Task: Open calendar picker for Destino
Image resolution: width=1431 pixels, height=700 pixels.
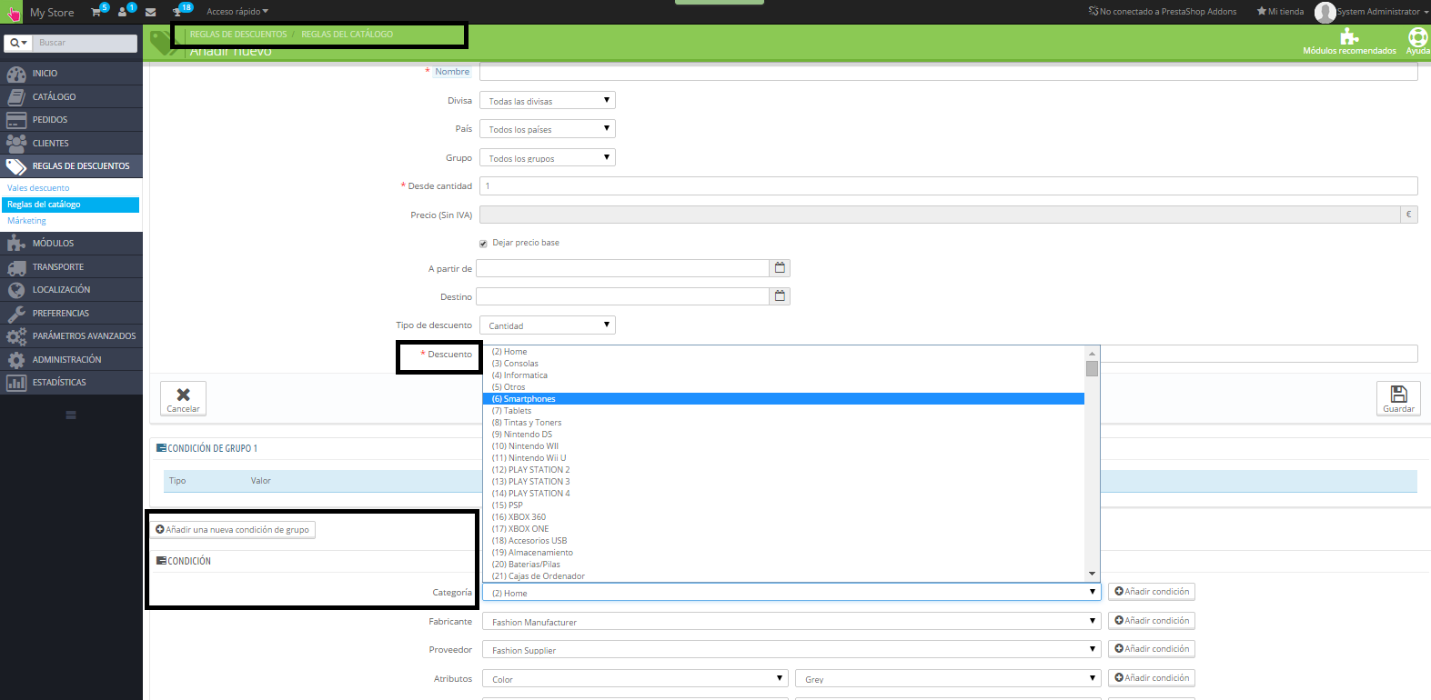Action: (780, 296)
